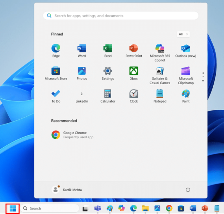224x214 pixels.
Task: Open the To Do pinned app
Action: coord(56,96)
